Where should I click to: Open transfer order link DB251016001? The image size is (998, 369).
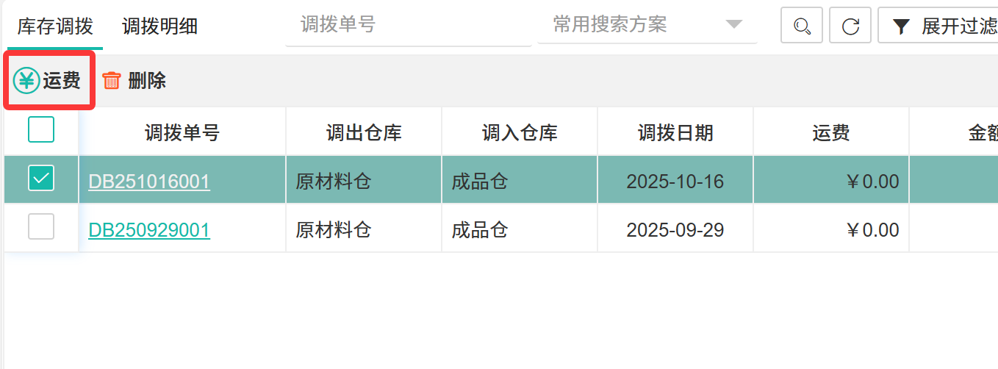click(149, 182)
